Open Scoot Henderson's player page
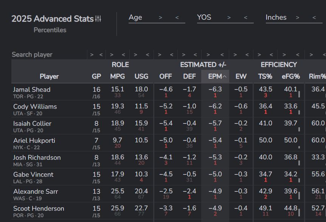This screenshot has height=222, width=326. [39, 208]
